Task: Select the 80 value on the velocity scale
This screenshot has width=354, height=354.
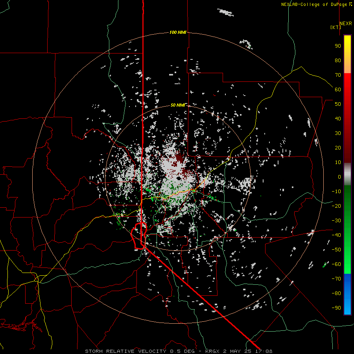Action: click(x=338, y=60)
